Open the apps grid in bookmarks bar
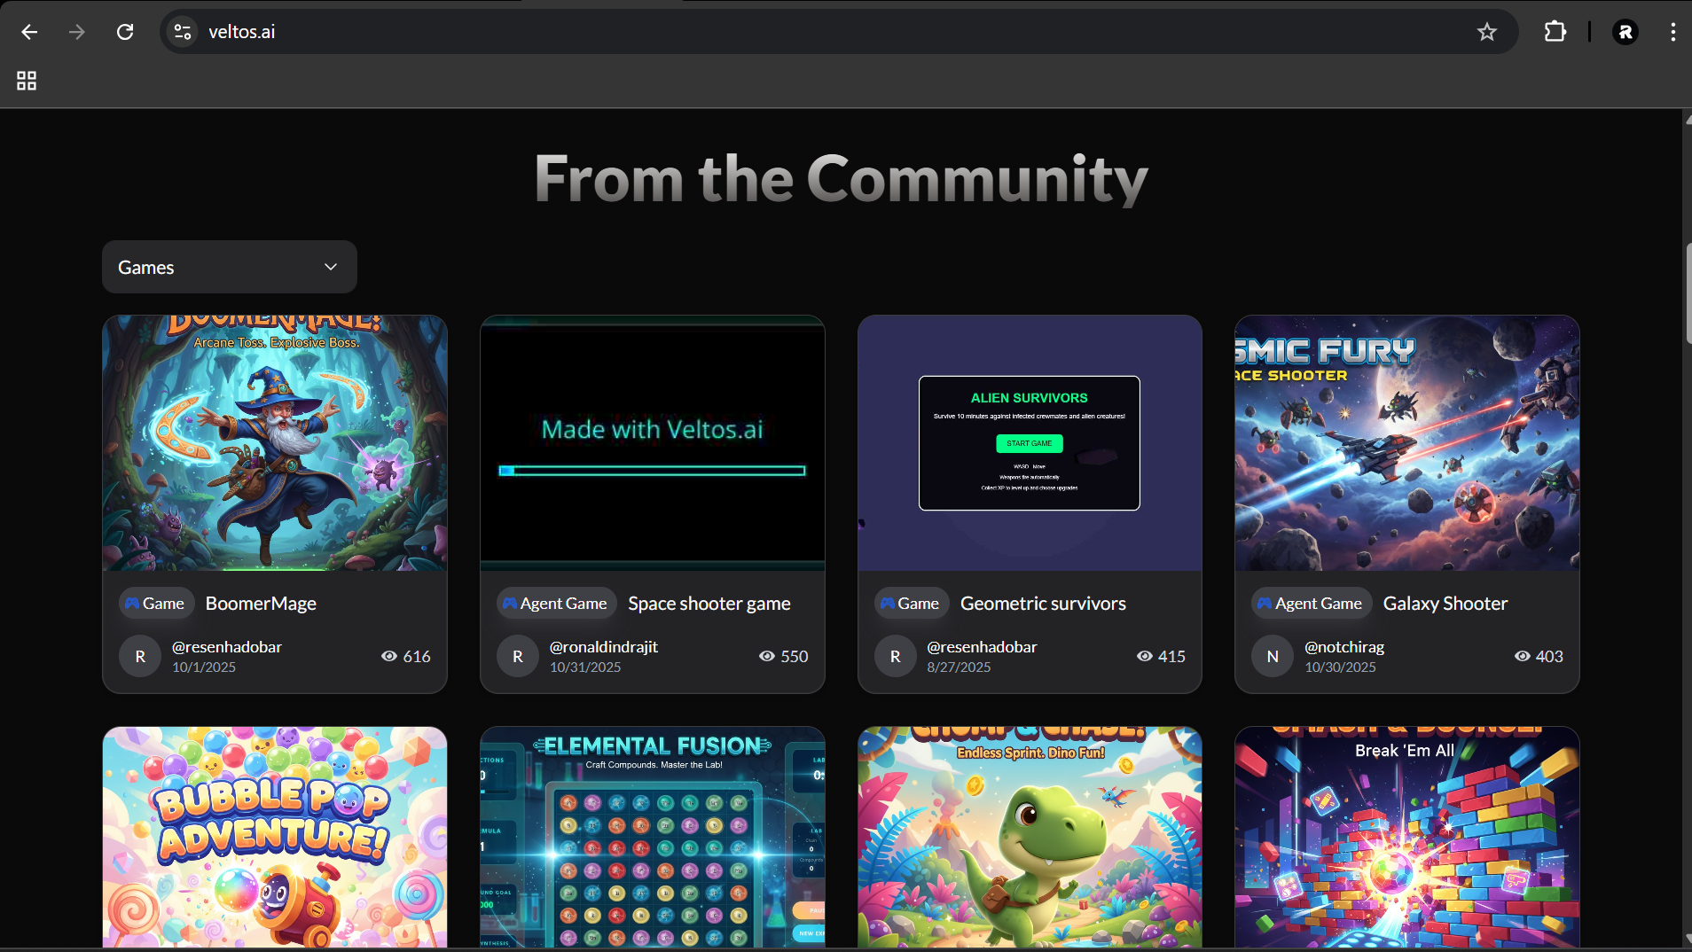Screen dimensions: 1692x952 click(x=27, y=81)
